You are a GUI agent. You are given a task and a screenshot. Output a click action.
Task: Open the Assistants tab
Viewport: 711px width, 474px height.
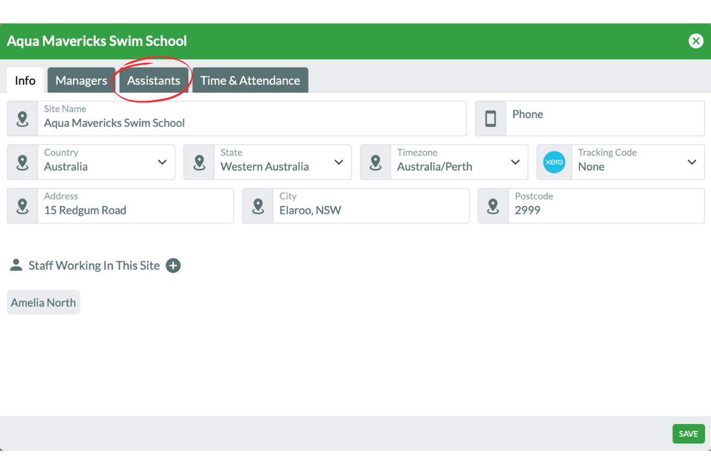(153, 81)
